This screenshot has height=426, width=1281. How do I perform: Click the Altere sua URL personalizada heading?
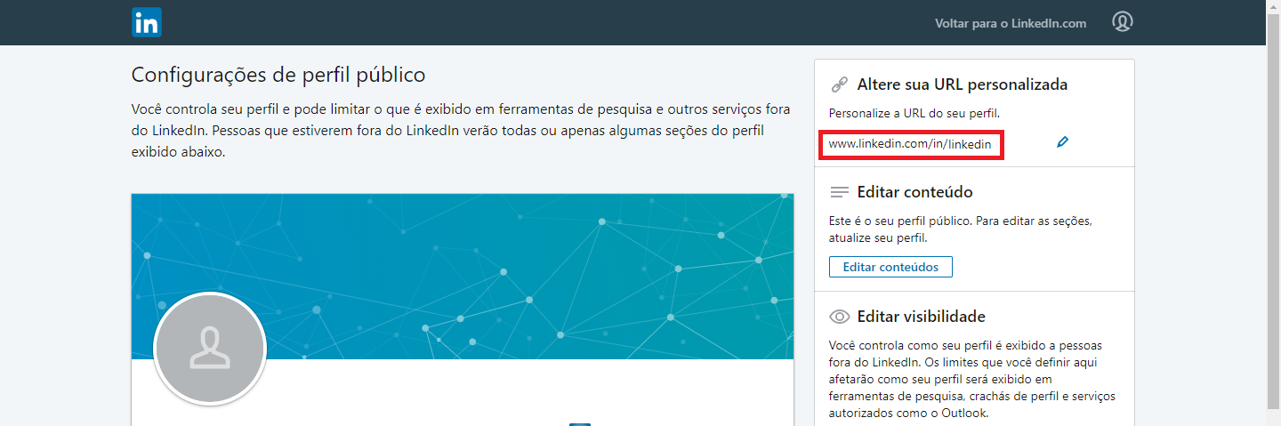(962, 84)
